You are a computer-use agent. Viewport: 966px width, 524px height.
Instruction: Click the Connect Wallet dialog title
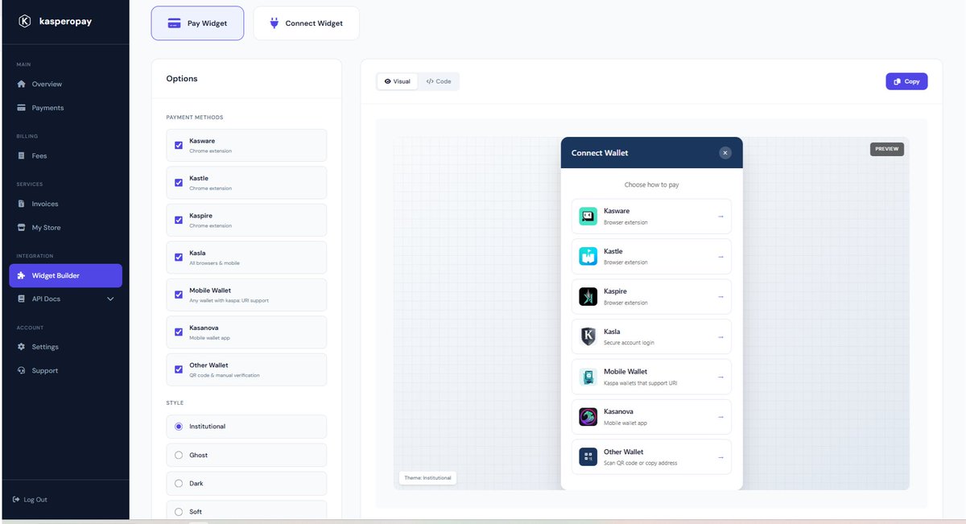tap(600, 153)
